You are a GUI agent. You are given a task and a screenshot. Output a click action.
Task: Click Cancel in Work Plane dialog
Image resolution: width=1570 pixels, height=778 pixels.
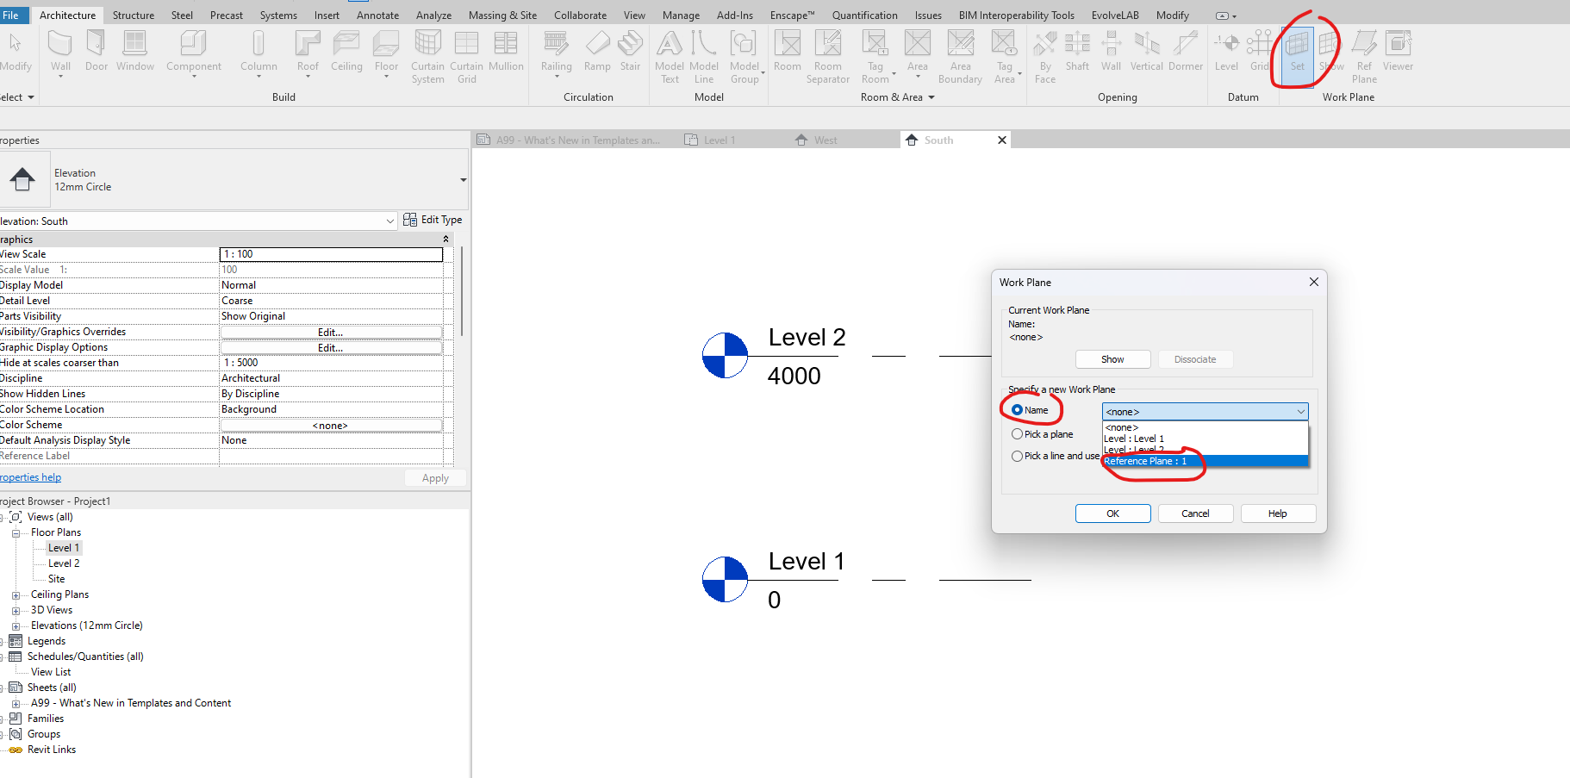pyautogui.click(x=1195, y=513)
